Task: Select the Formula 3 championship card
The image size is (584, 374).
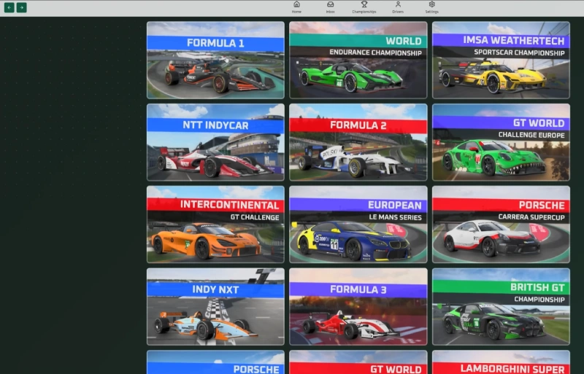Action: coord(358,307)
